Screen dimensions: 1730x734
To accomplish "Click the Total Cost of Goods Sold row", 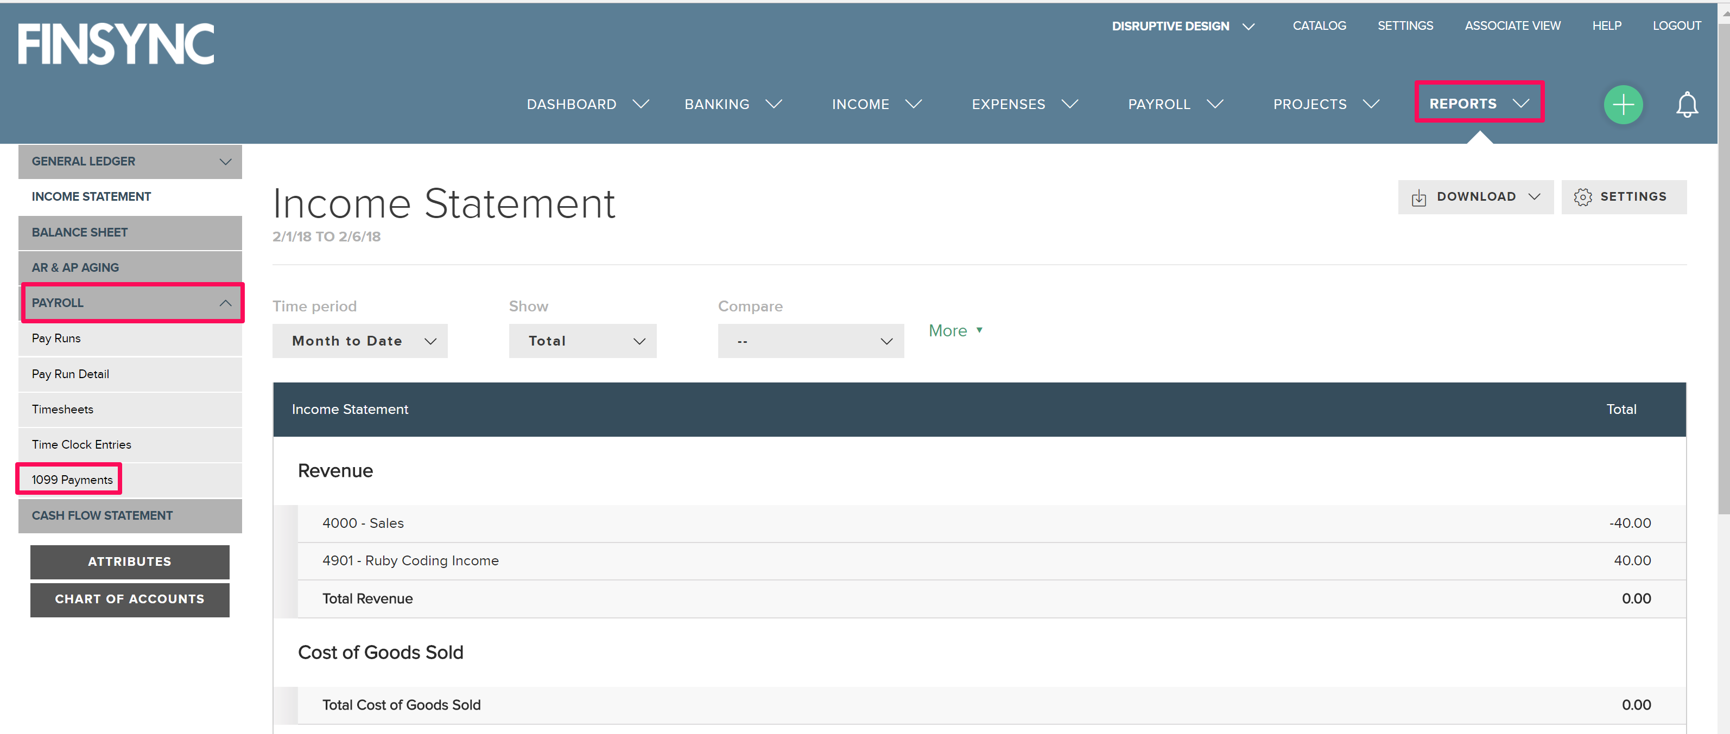I will (x=991, y=705).
